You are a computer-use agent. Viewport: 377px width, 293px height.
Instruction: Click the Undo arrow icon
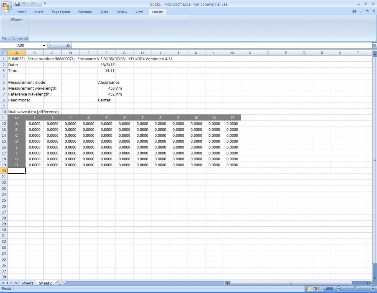pyautogui.click(x=24, y=4)
